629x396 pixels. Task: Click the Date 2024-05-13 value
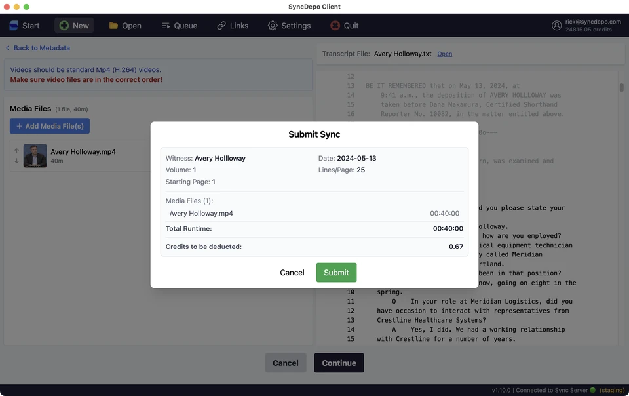pos(356,158)
